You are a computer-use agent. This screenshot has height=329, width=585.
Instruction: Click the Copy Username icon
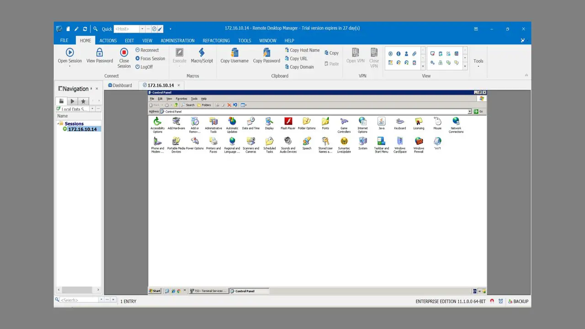pos(234,53)
